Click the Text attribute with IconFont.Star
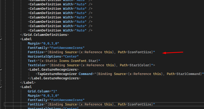Screen dimensions: 204x109 click(x=64, y=61)
